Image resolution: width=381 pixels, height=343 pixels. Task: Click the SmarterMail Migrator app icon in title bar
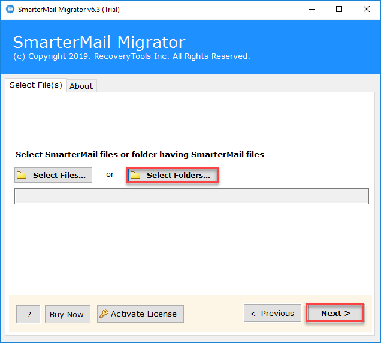coord(10,9)
